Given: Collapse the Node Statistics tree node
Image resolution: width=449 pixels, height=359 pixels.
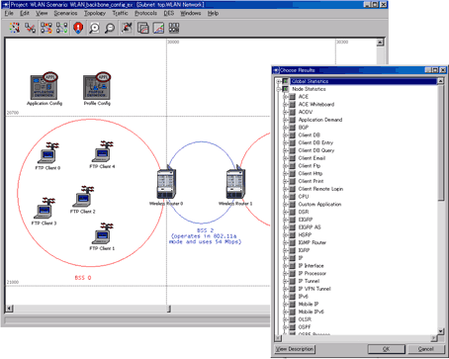Looking at the screenshot, I should click(279, 89).
